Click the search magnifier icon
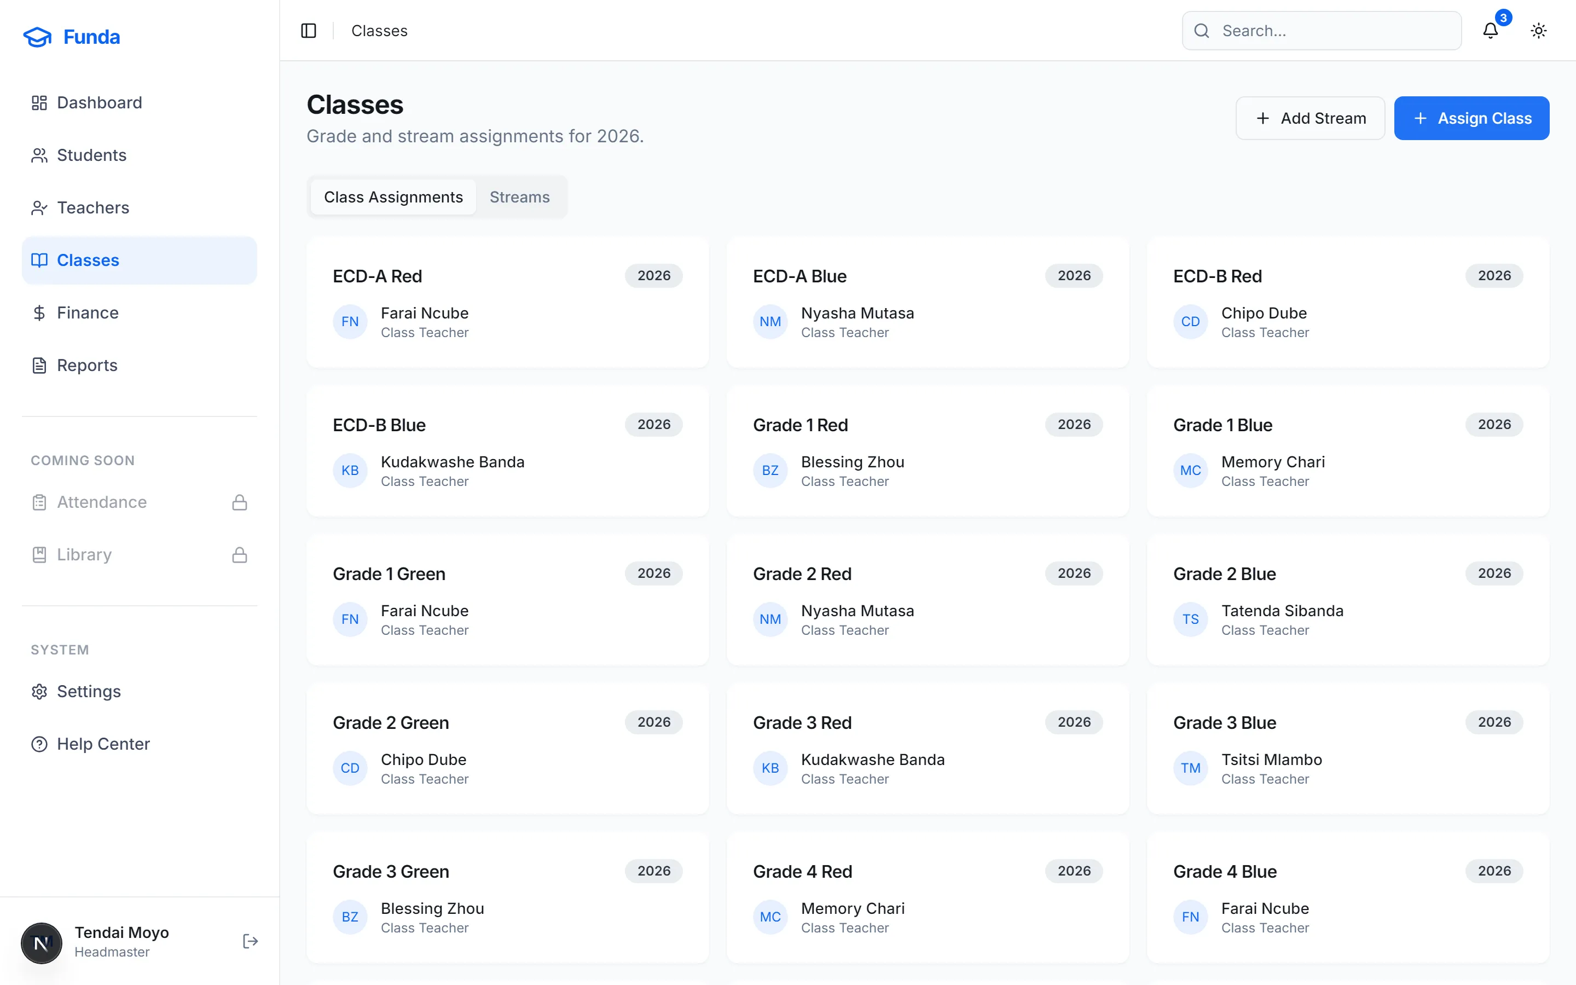 pyautogui.click(x=1202, y=31)
